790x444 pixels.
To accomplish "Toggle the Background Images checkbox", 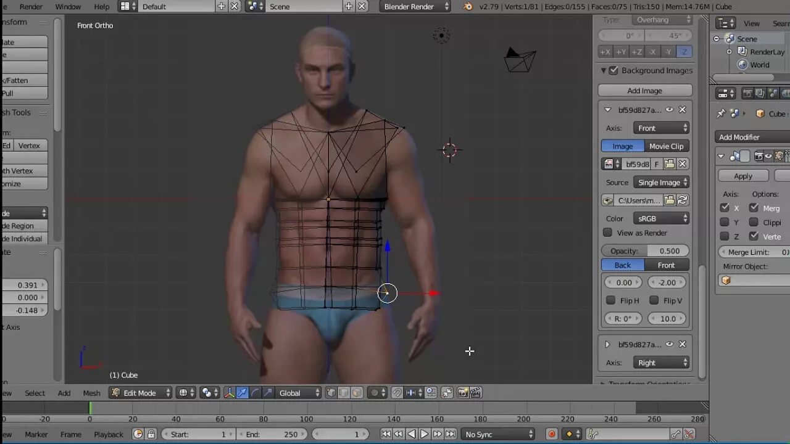I will (613, 70).
